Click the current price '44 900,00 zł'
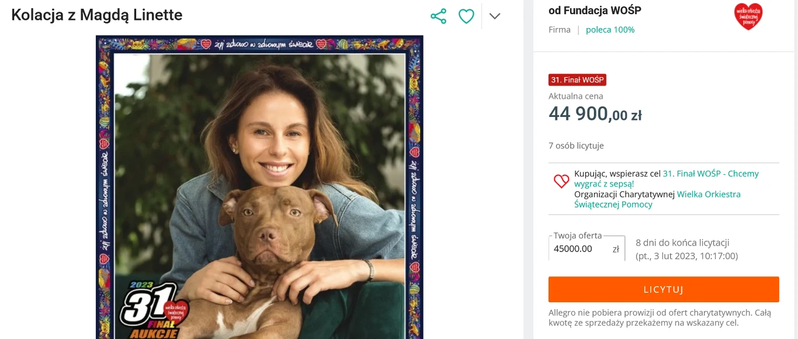 (x=595, y=115)
